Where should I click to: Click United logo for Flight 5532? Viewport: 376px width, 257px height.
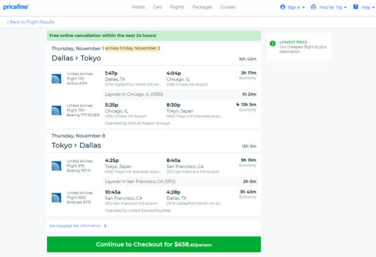tap(56, 198)
